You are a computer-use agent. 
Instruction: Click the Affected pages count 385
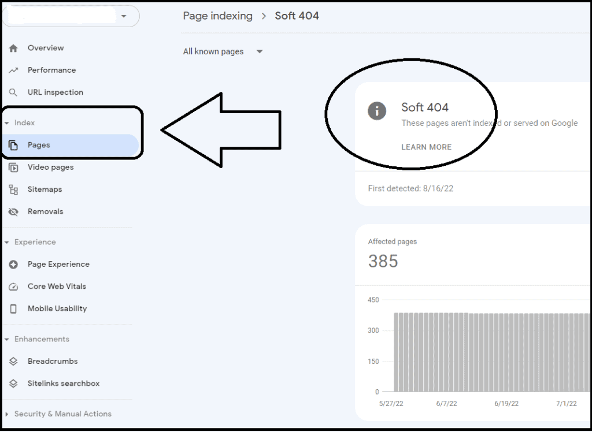pyautogui.click(x=383, y=262)
